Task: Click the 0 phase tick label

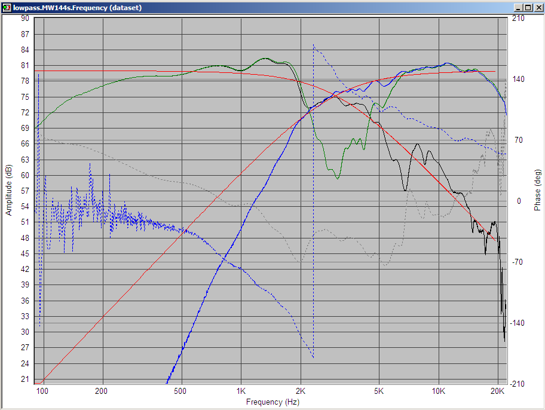Action: 519,201
